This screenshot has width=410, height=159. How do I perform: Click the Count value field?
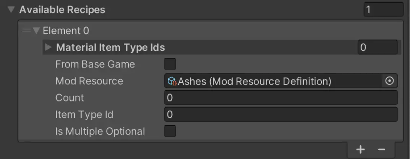click(281, 98)
